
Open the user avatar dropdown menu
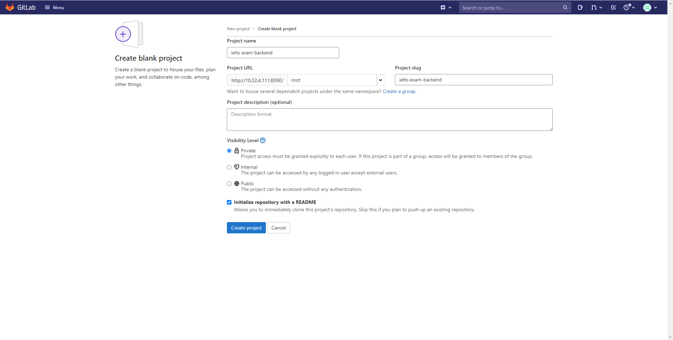coord(650,7)
